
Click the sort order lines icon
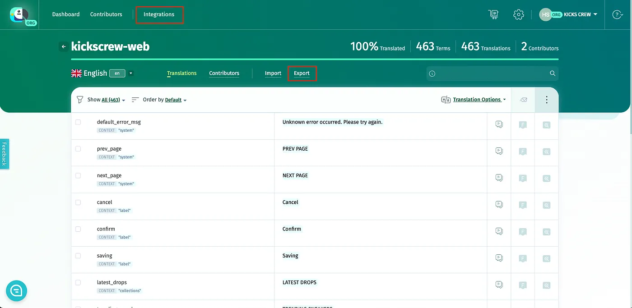click(135, 100)
